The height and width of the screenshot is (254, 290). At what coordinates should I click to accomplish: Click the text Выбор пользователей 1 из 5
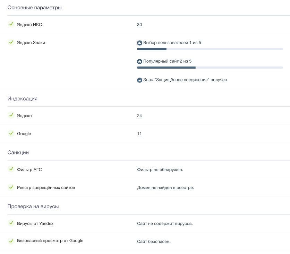172,43
